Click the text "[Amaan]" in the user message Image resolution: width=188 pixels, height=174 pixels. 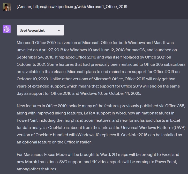pos(25,7)
